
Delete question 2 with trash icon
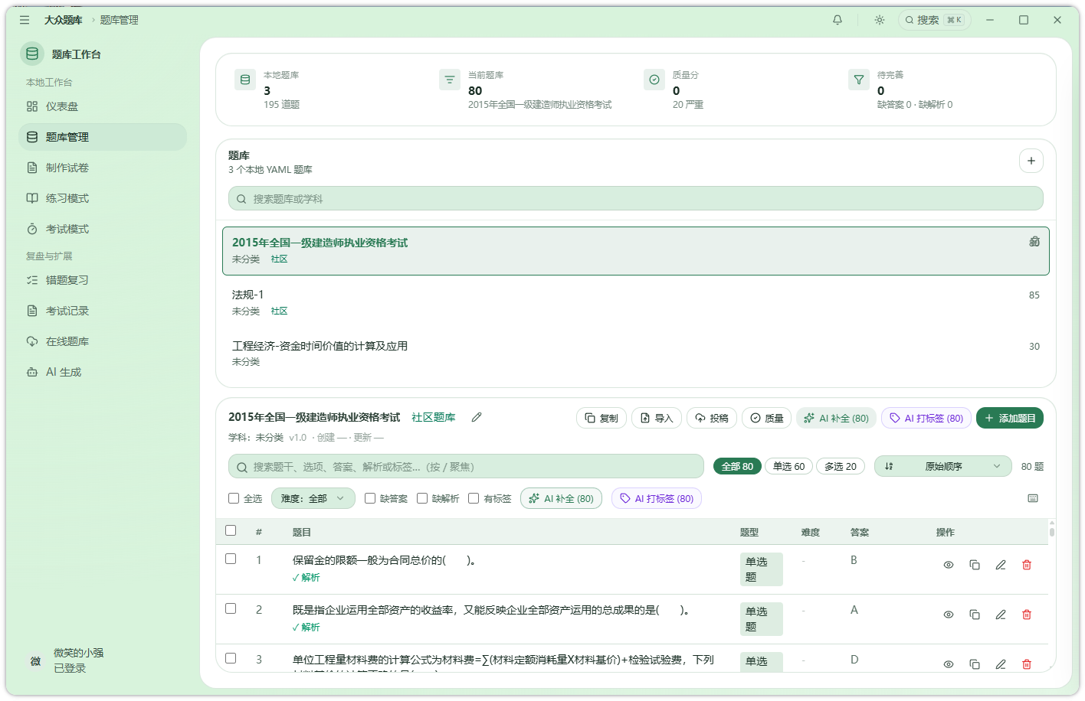(x=1027, y=615)
